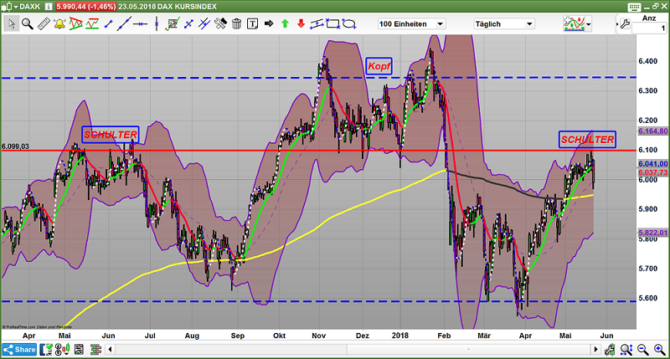Image resolution: width=670 pixels, height=359 pixels.
Task: Select the crossed lines Gann tool
Action: click(x=188, y=24)
